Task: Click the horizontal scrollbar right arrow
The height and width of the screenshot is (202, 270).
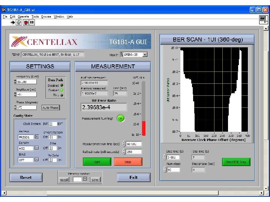Action: pyautogui.click(x=262, y=193)
